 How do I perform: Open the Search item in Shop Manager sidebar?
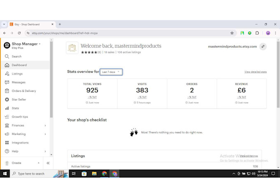(x=25, y=56)
